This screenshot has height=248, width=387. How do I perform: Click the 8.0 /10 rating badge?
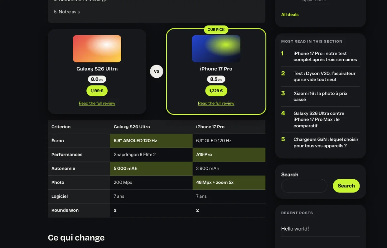[97, 79]
